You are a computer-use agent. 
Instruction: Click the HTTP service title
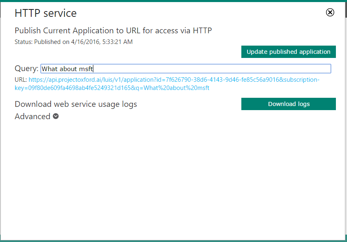click(46, 13)
